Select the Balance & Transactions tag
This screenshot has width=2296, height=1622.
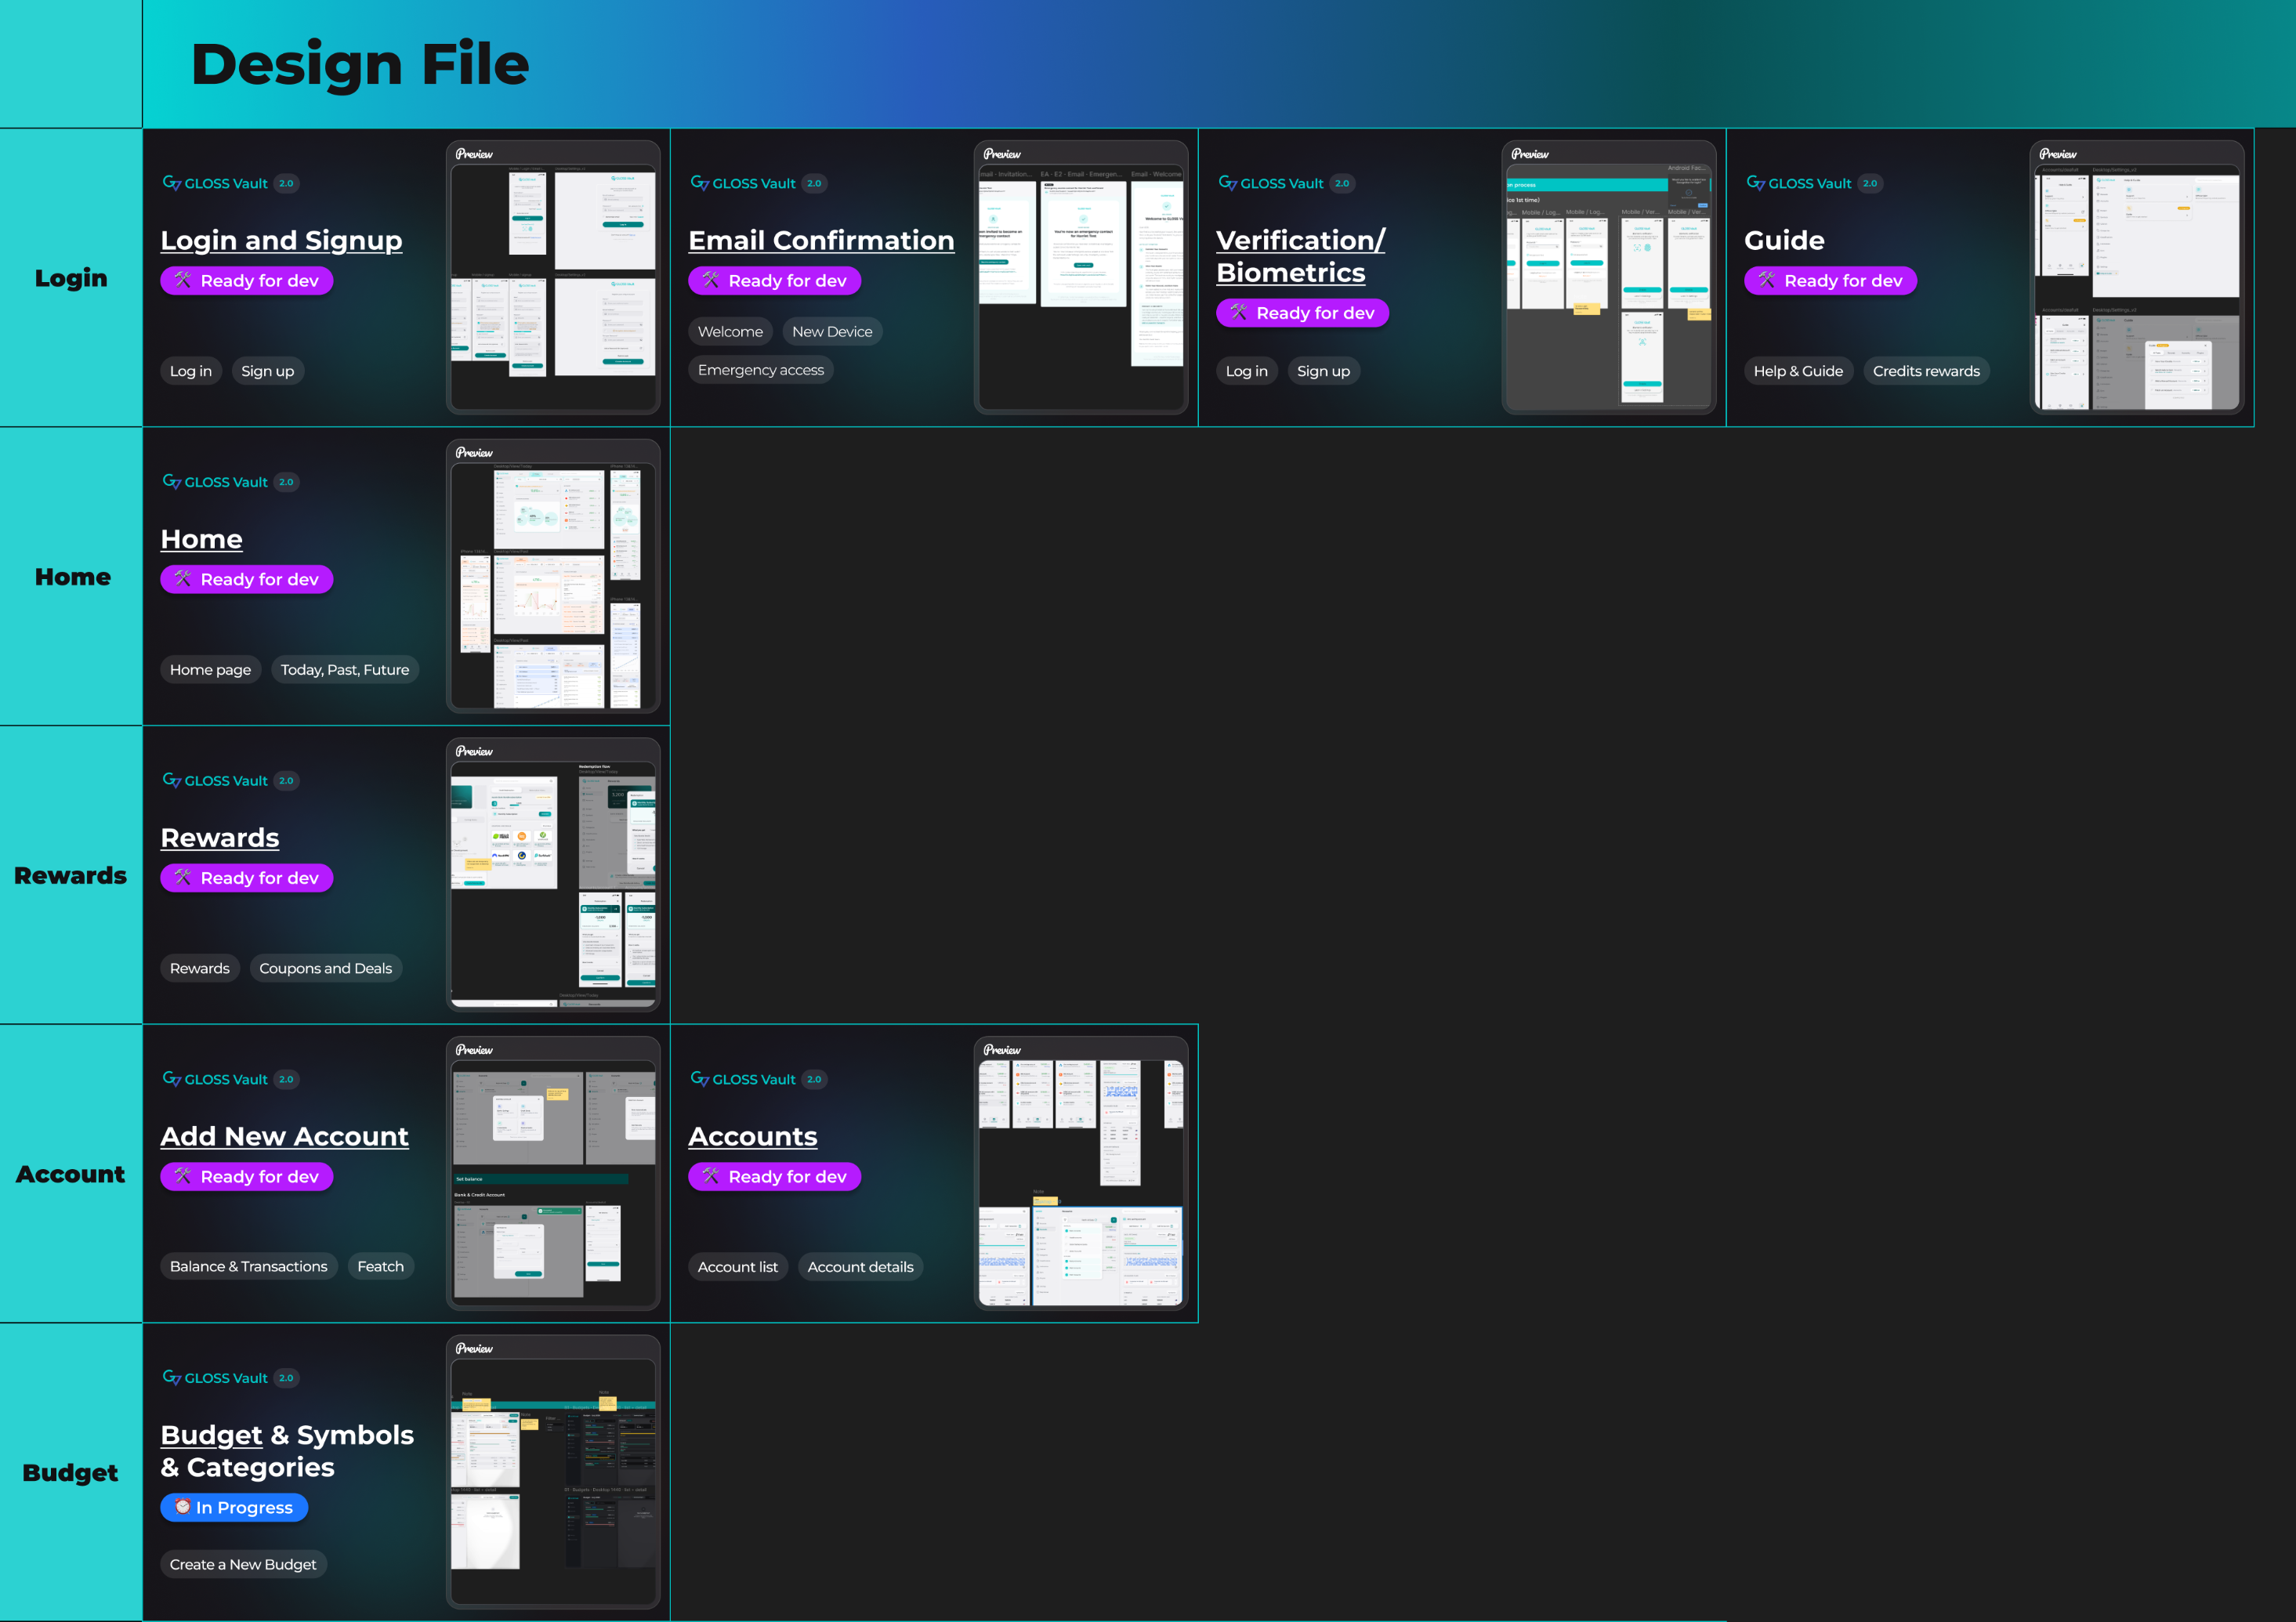pyautogui.click(x=249, y=1267)
